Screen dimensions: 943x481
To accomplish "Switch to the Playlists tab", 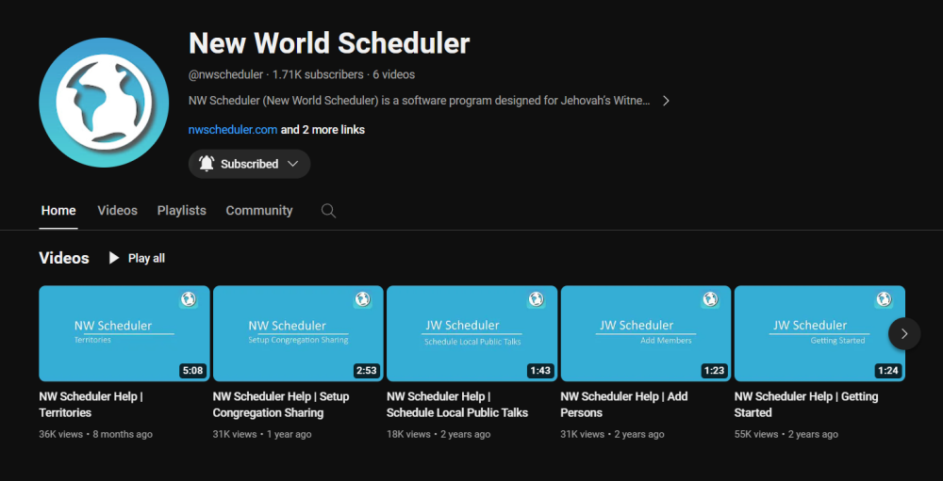I will (x=181, y=211).
